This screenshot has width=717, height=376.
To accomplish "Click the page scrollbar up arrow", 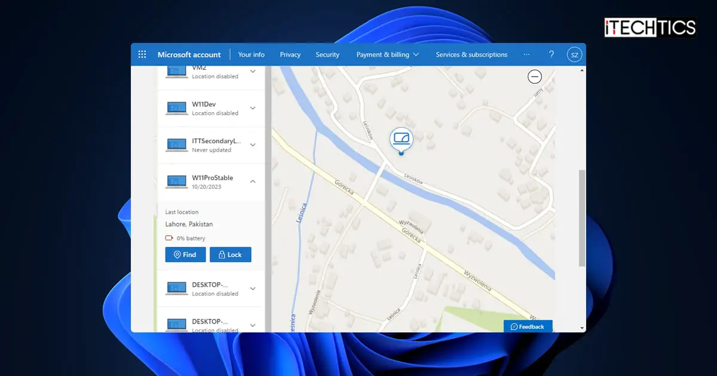I will click(583, 70).
